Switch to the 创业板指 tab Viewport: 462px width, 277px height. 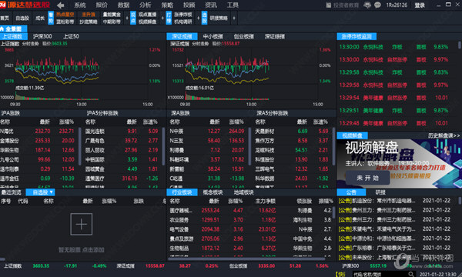click(x=243, y=36)
